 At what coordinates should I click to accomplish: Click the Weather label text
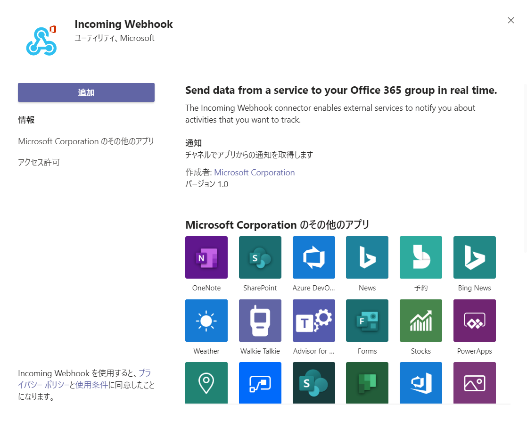point(206,351)
